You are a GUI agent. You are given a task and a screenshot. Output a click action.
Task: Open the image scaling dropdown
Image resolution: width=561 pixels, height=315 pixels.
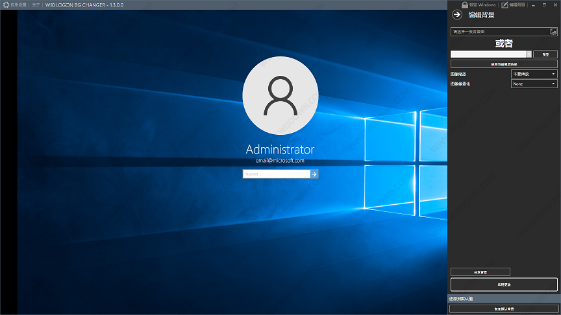coord(534,74)
